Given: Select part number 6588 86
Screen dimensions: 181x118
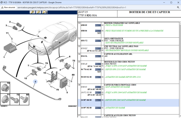Looking at the screenshot, I should point(84,31).
